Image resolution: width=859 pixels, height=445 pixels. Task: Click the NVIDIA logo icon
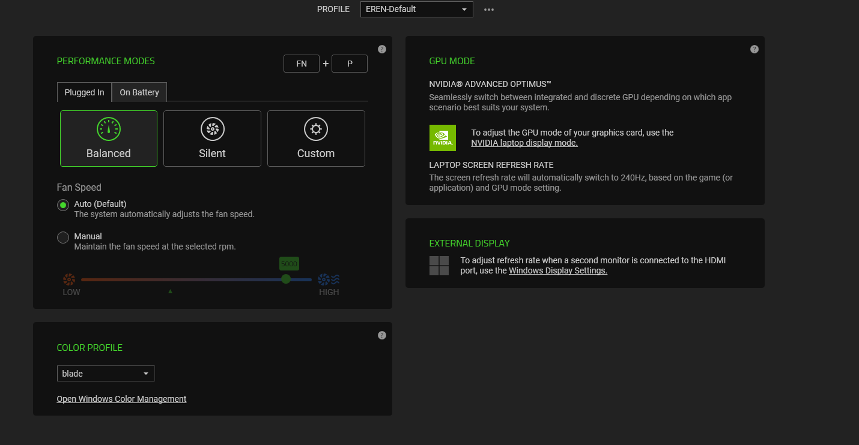coord(443,138)
